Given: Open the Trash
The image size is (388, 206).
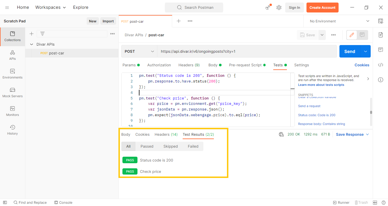Looking at the screenshot, I should (361, 202).
